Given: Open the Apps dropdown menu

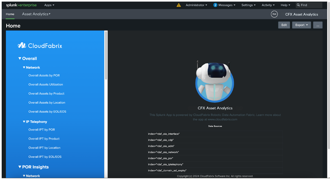Looking at the screenshot, I should [x=49, y=5].
